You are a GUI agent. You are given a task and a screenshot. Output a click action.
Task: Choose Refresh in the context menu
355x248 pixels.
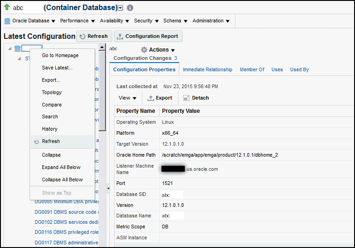tap(62, 142)
